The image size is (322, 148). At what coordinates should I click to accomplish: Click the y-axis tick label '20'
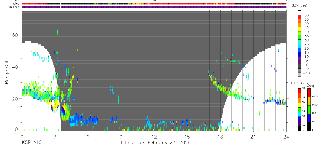pos(15,99)
